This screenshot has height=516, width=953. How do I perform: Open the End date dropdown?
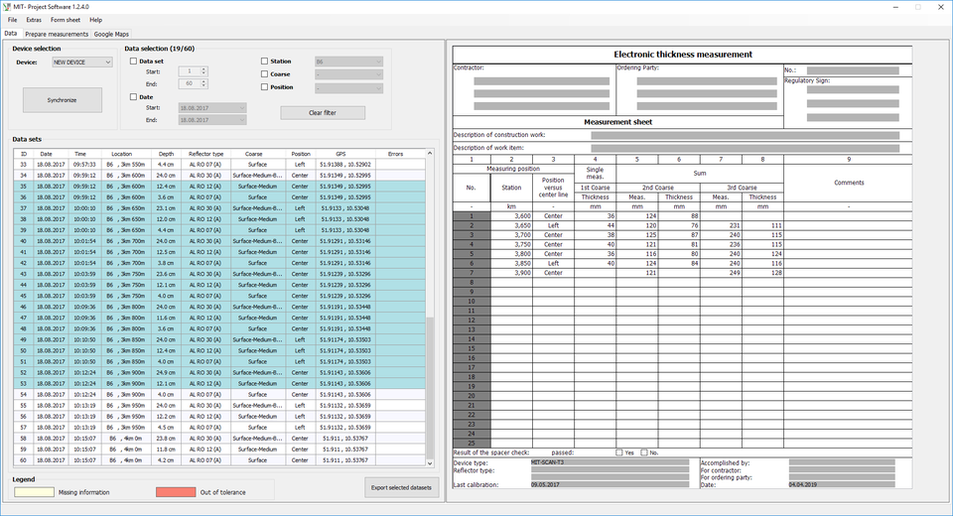tap(212, 120)
